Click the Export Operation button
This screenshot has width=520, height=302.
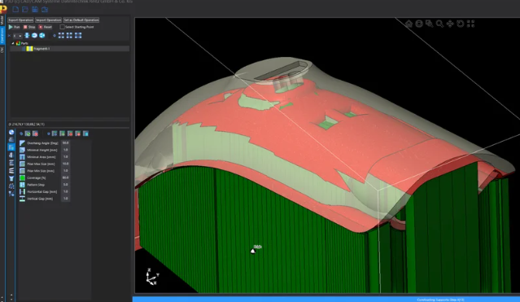20,20
